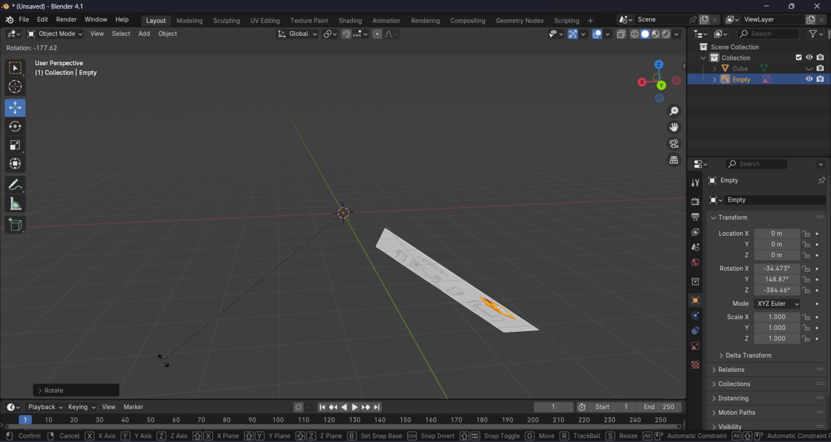Jump to the timeline end frame button

[377, 407]
